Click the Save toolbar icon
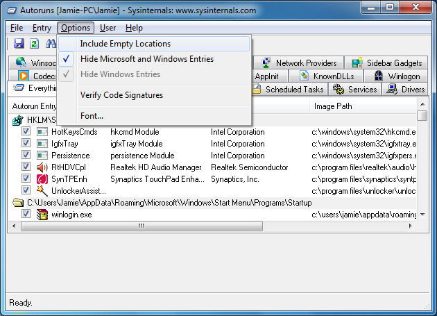437x316 pixels. (x=19, y=44)
